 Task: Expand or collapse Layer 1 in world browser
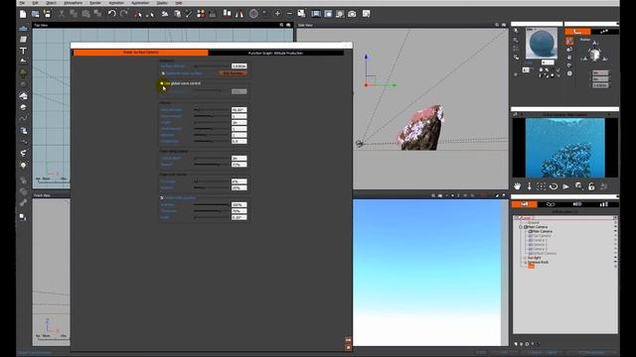click(517, 218)
